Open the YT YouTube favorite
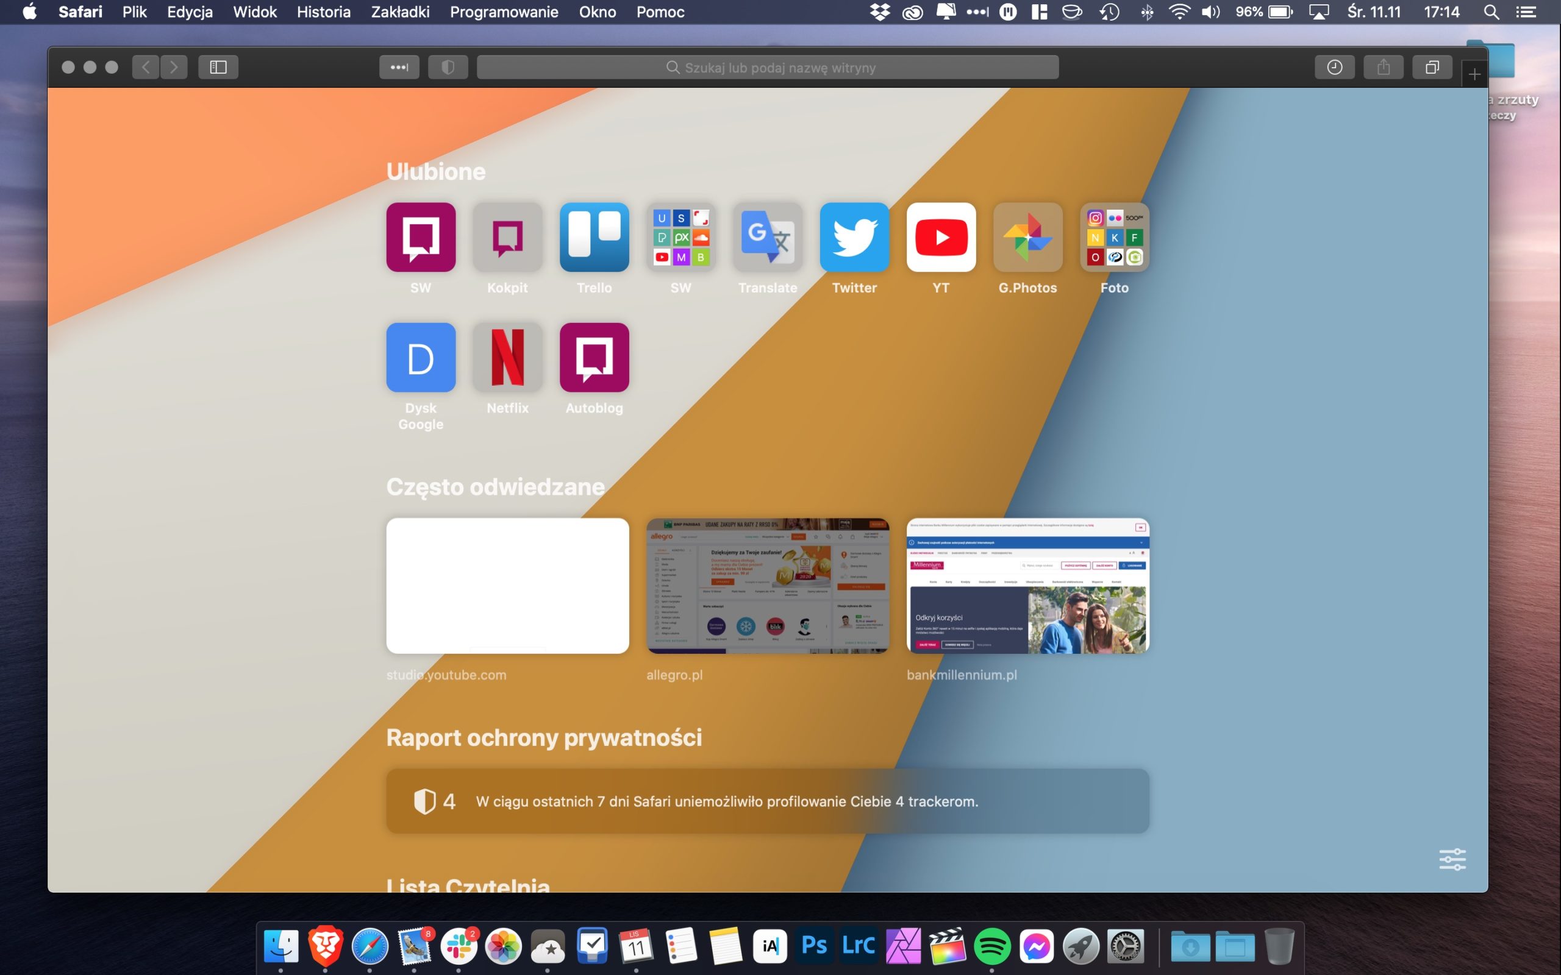Image resolution: width=1561 pixels, height=975 pixels. click(941, 236)
